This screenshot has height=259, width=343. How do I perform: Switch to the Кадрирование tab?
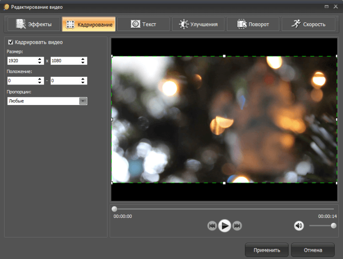89,24
